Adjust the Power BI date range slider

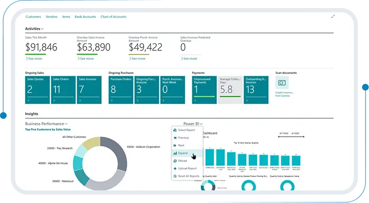pyautogui.click(x=291, y=136)
